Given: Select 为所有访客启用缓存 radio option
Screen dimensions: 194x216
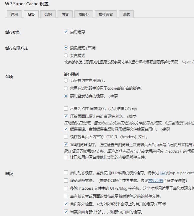Looking at the screenshot, I should (66, 80).
